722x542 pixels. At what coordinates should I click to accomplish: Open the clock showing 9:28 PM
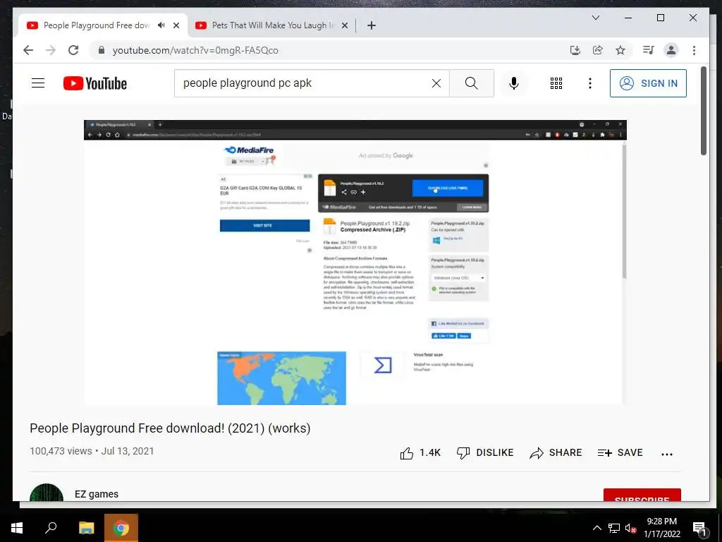point(661,528)
